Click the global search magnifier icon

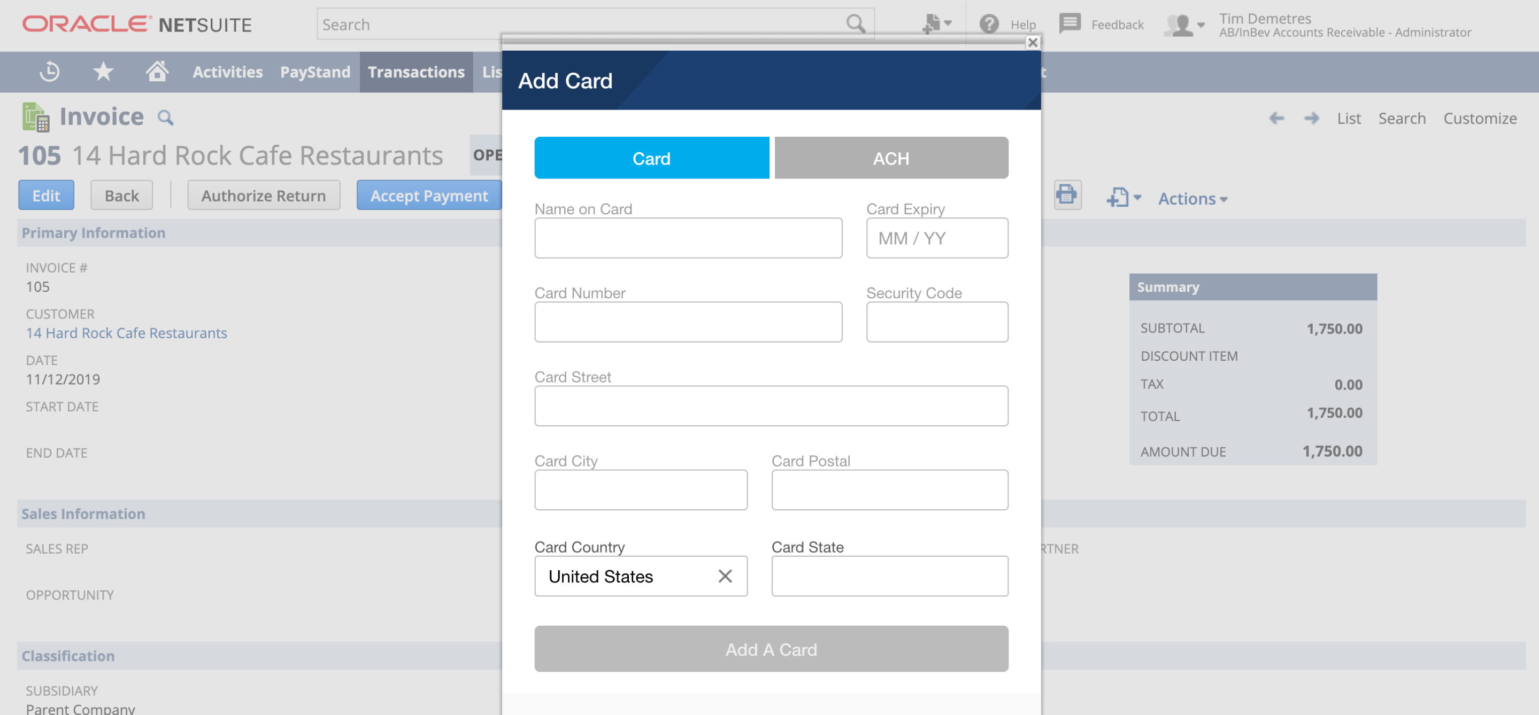coord(855,24)
